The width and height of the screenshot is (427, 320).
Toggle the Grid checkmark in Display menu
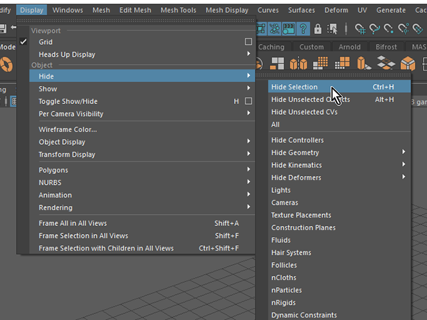click(x=23, y=42)
